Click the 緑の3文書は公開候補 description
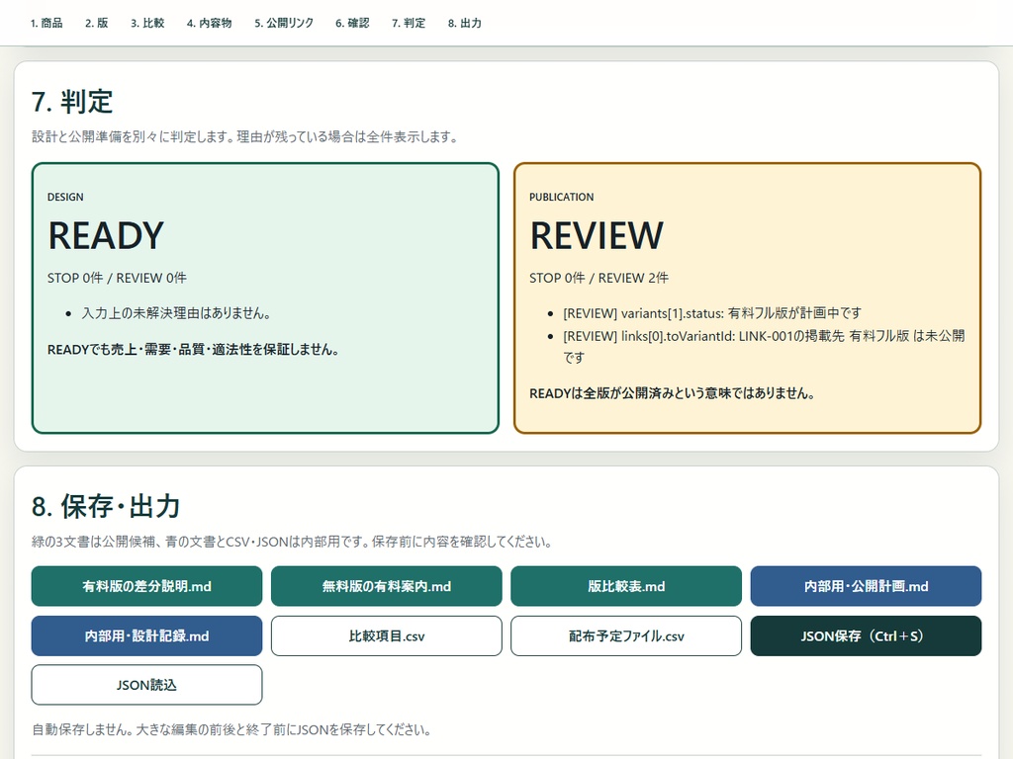The image size is (1013, 759). [x=292, y=543]
